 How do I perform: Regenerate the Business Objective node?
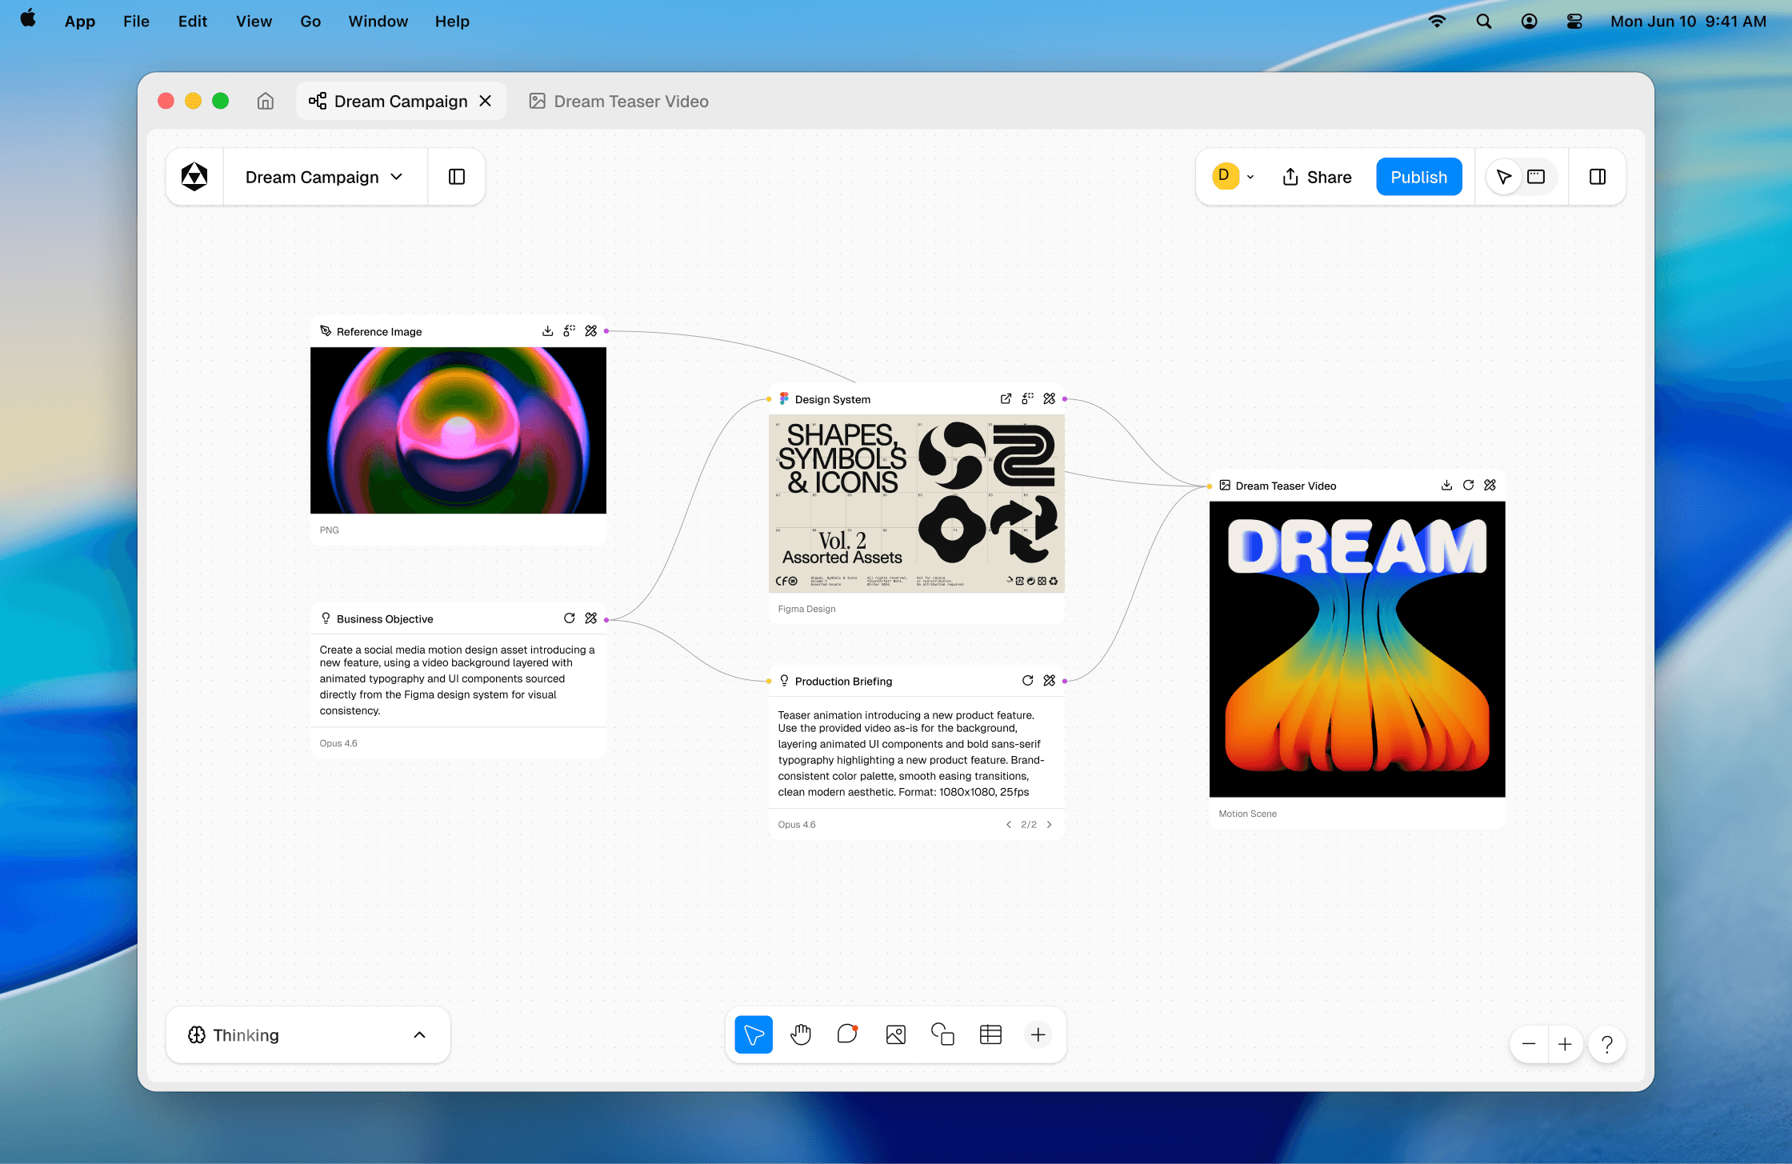[569, 618]
